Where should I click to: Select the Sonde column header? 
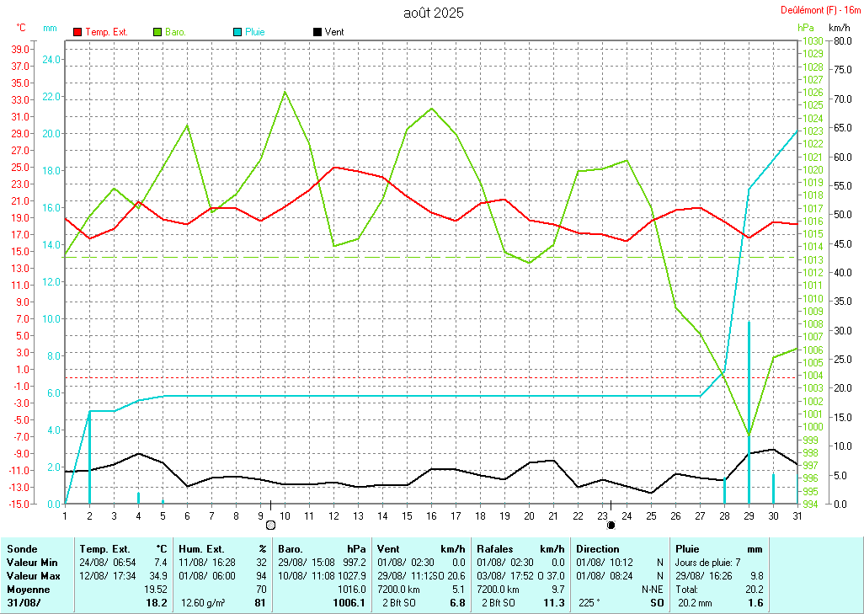22,548
